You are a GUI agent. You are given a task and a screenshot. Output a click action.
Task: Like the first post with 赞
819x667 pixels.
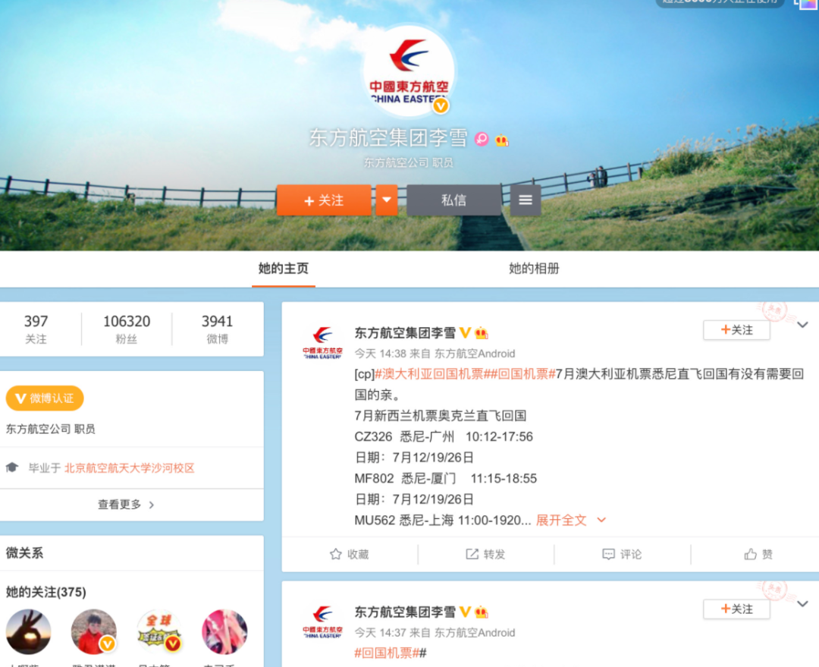coord(758,554)
